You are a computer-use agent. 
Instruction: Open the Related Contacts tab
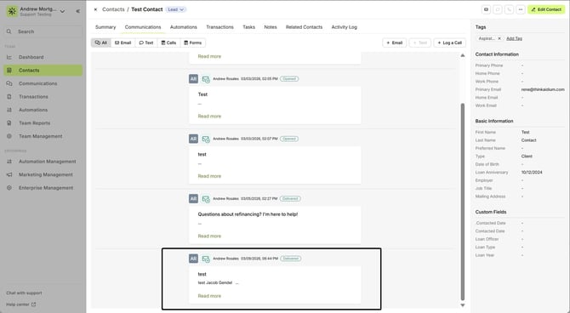[x=304, y=27]
